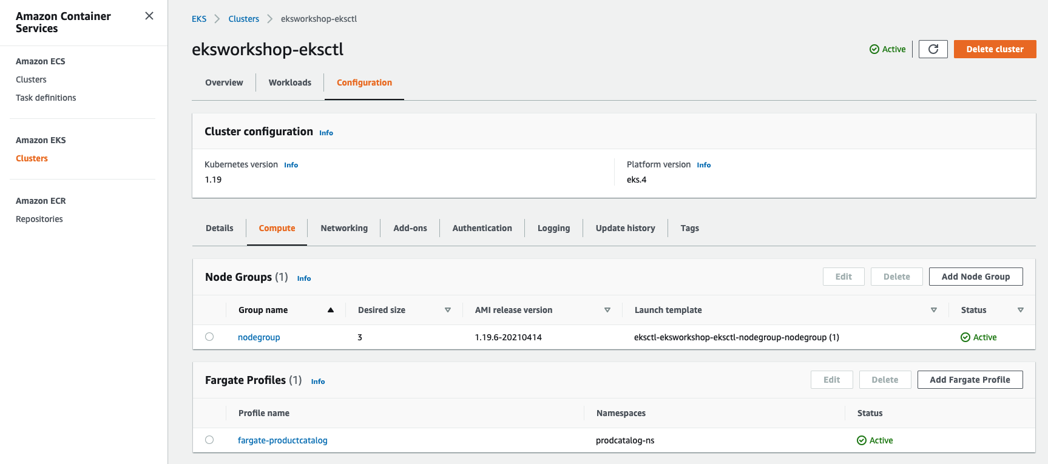This screenshot has height=464, width=1048.
Task: Click the Kubernetes version value 1.19
Action: click(213, 180)
